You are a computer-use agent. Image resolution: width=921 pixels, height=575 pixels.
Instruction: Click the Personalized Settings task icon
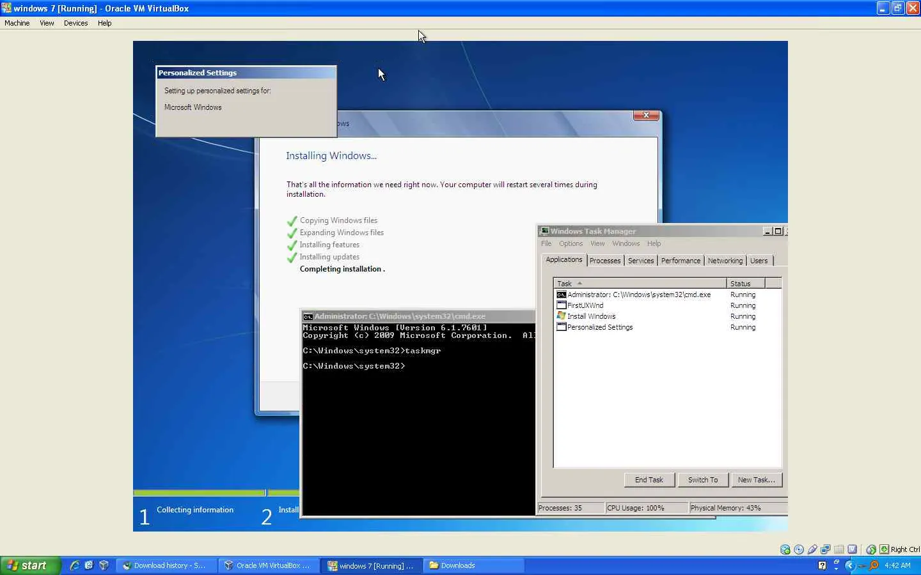point(562,327)
